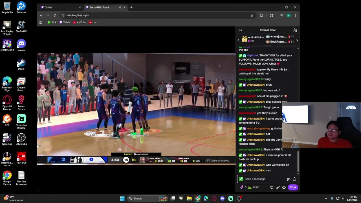
Task: Select wholejump gifter leaderboard entry
Action: pyautogui.click(x=279, y=37)
